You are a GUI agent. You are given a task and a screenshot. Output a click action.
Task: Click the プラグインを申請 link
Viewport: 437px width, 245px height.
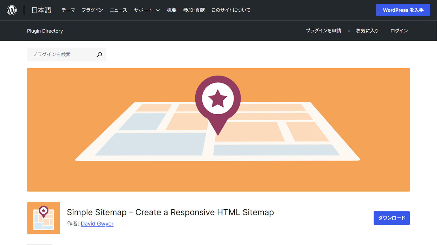coord(323,31)
